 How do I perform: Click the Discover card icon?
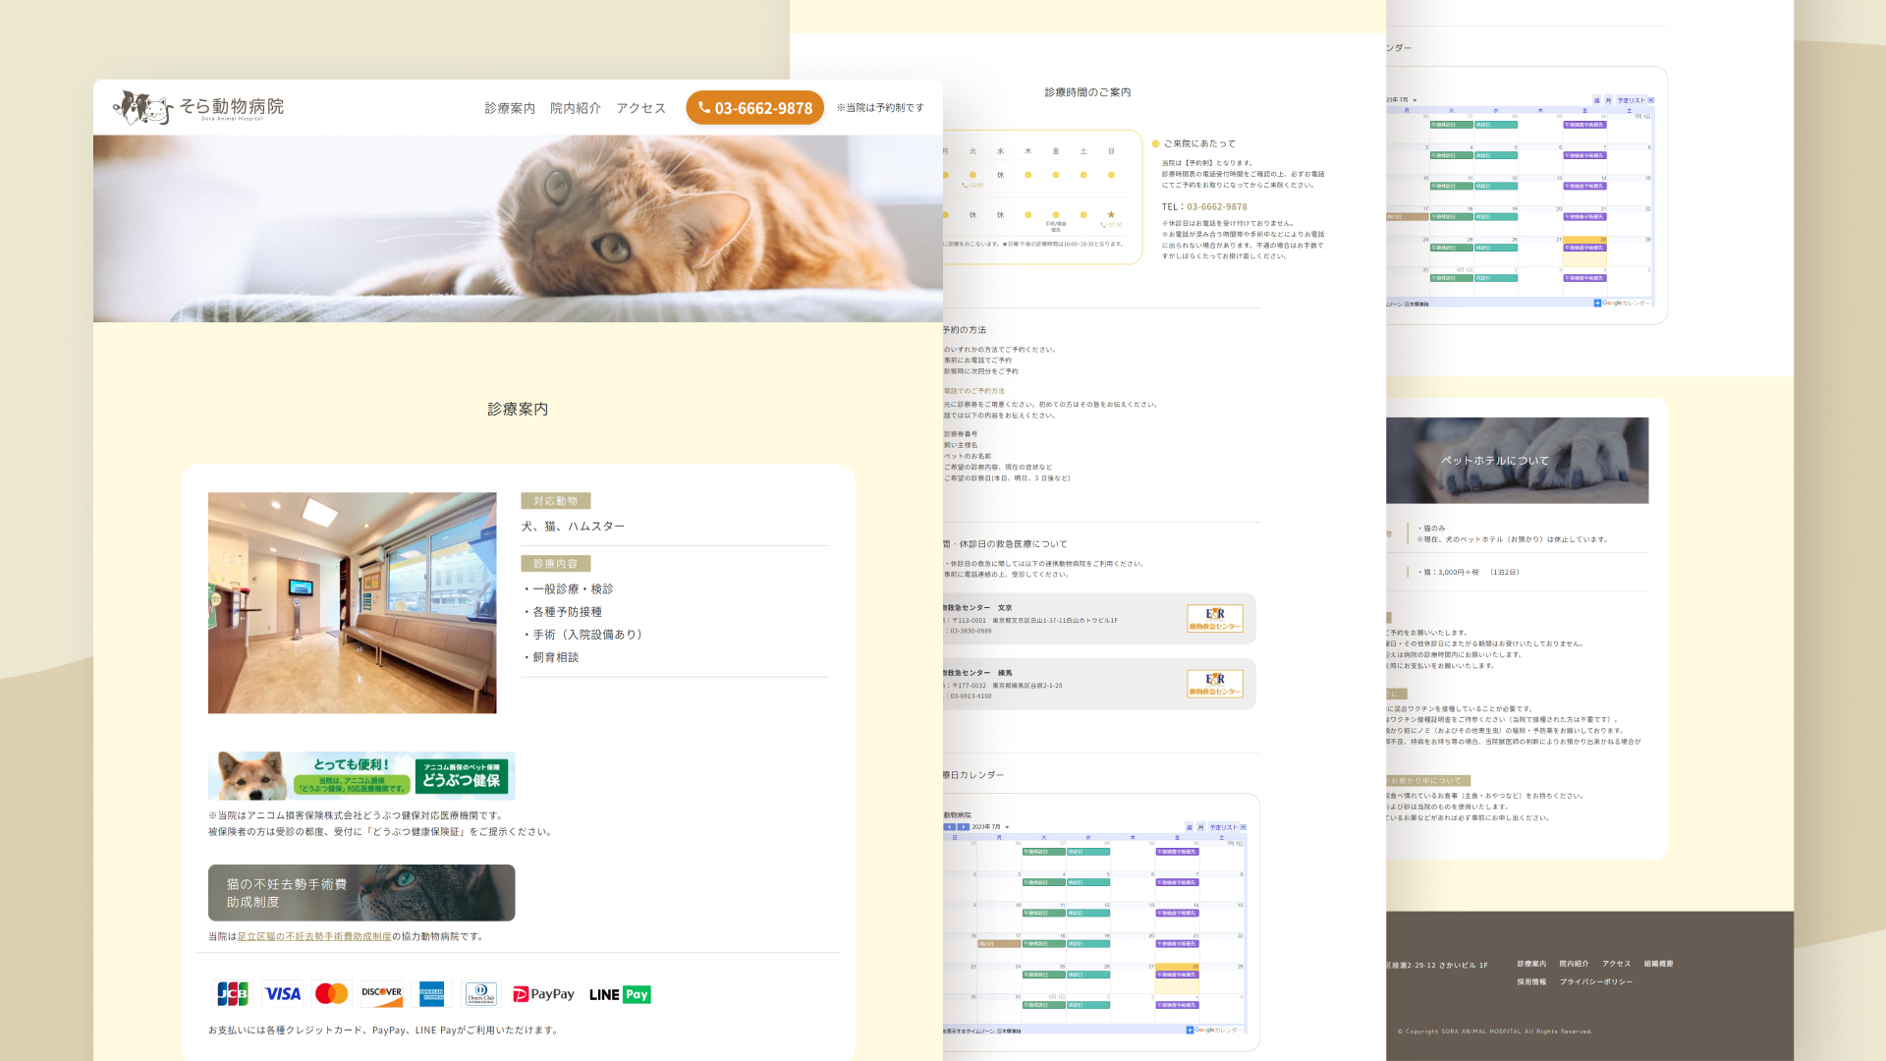381,993
